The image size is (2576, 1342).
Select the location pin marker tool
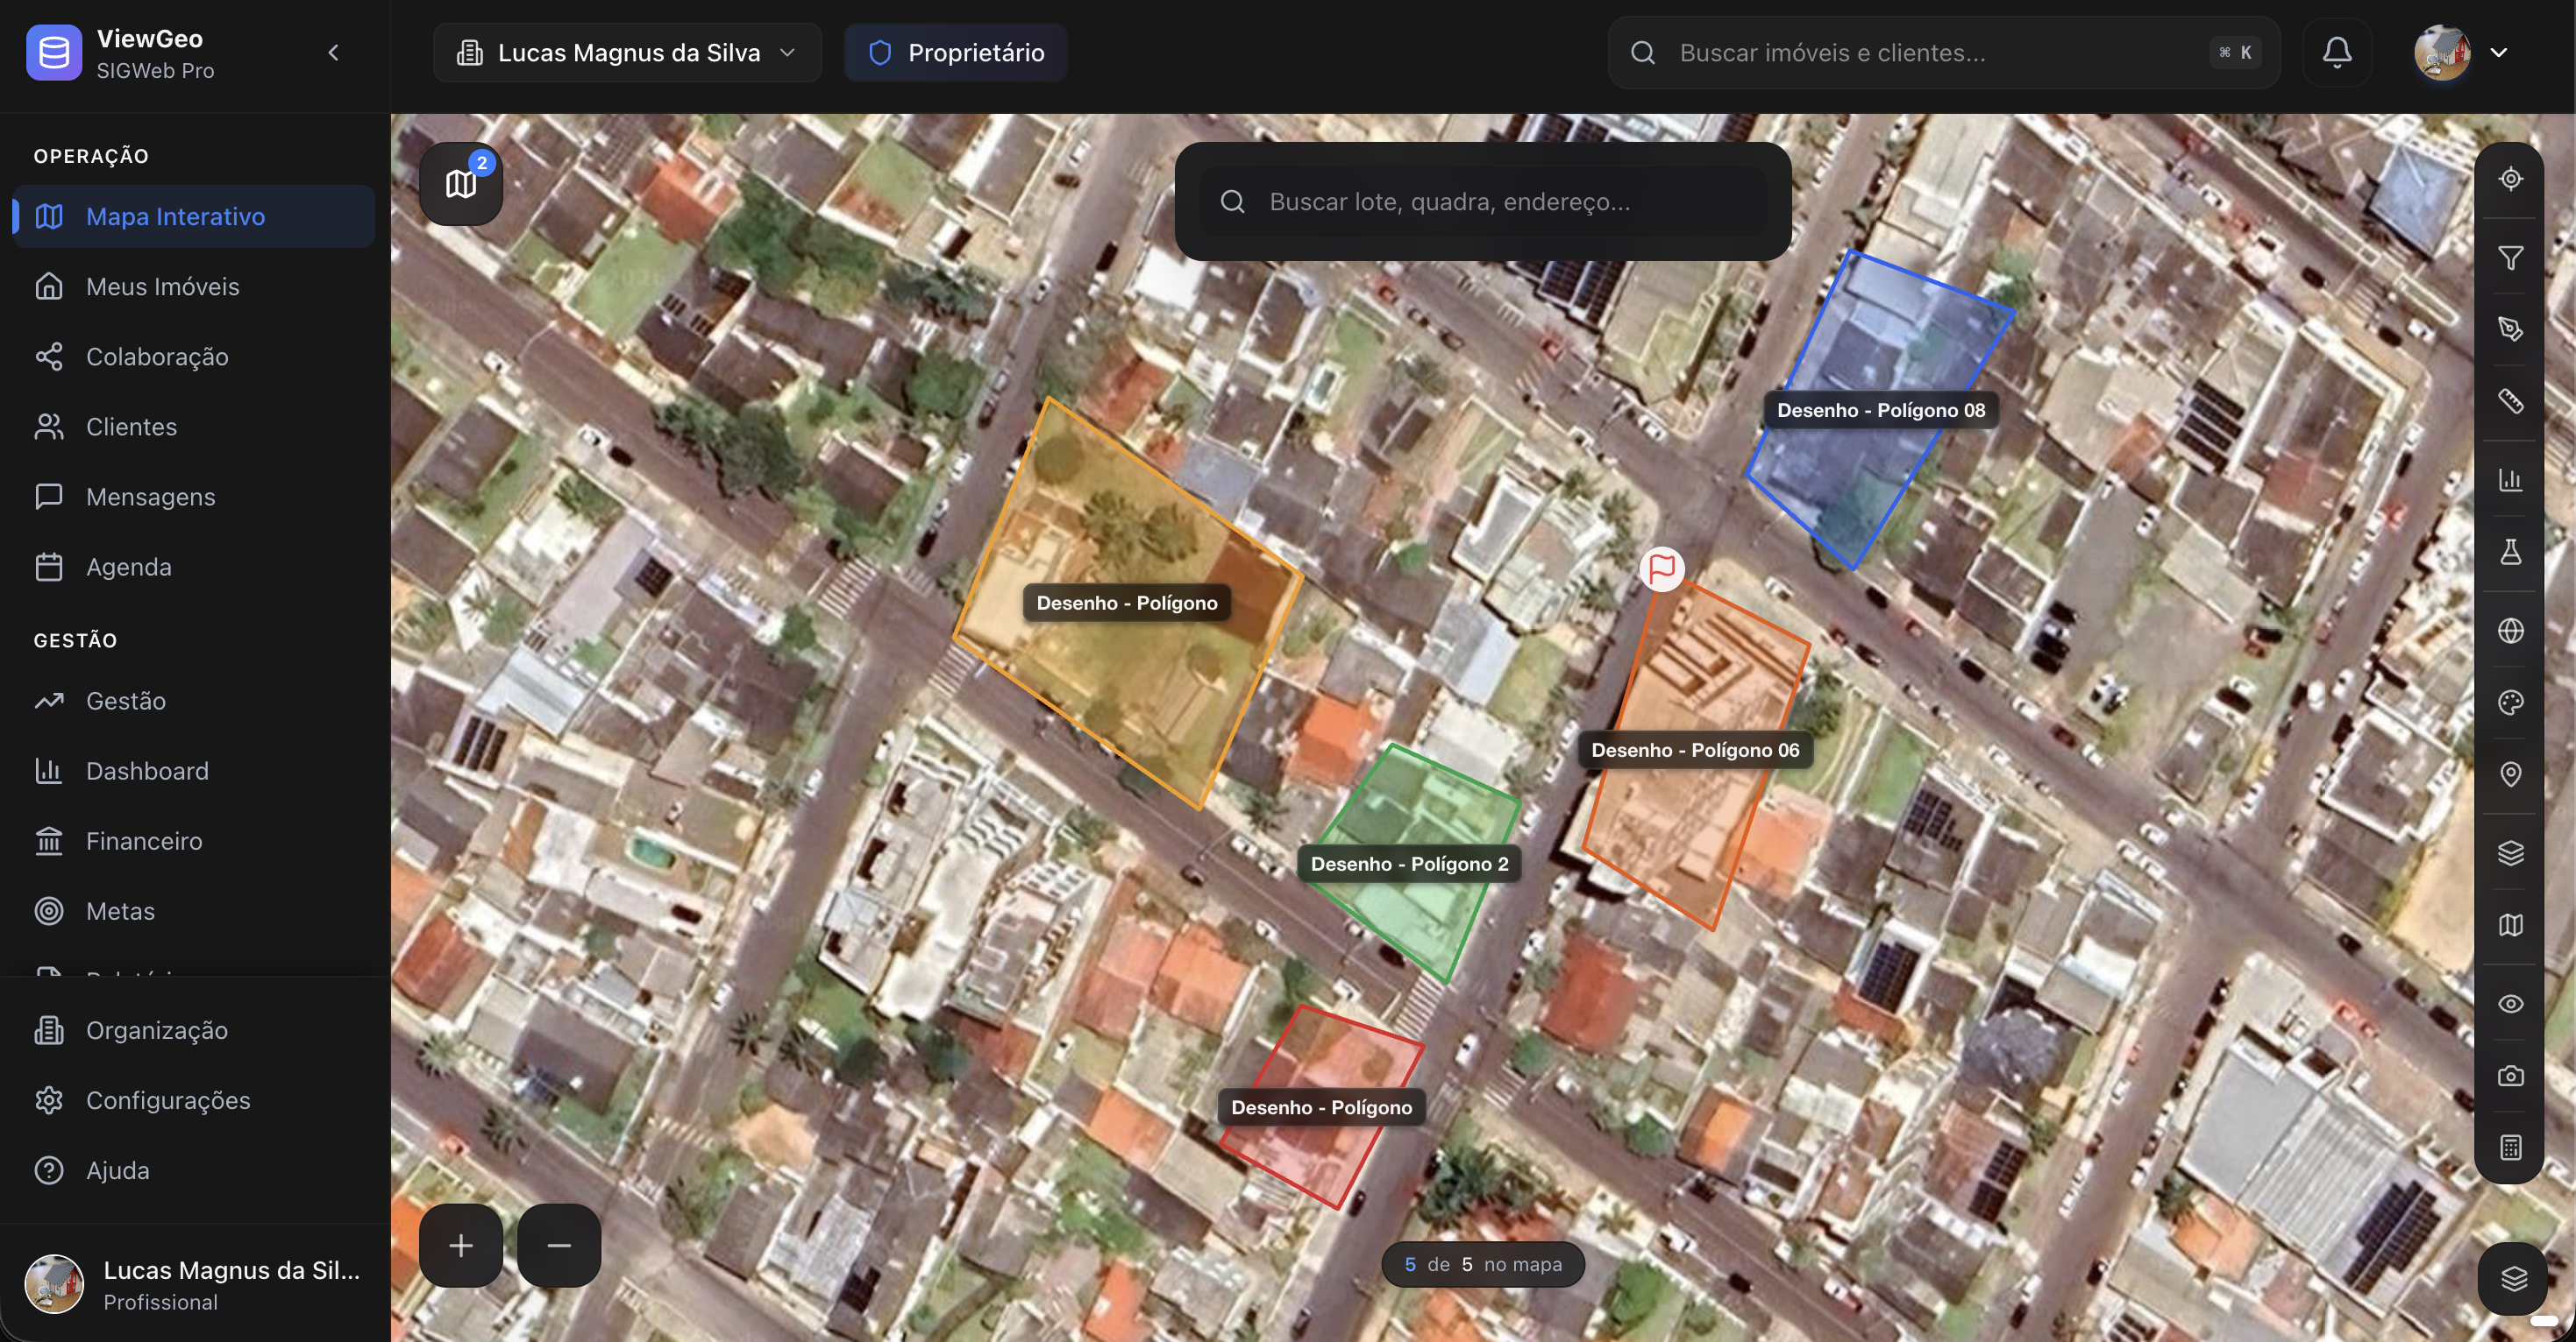pyautogui.click(x=2510, y=774)
